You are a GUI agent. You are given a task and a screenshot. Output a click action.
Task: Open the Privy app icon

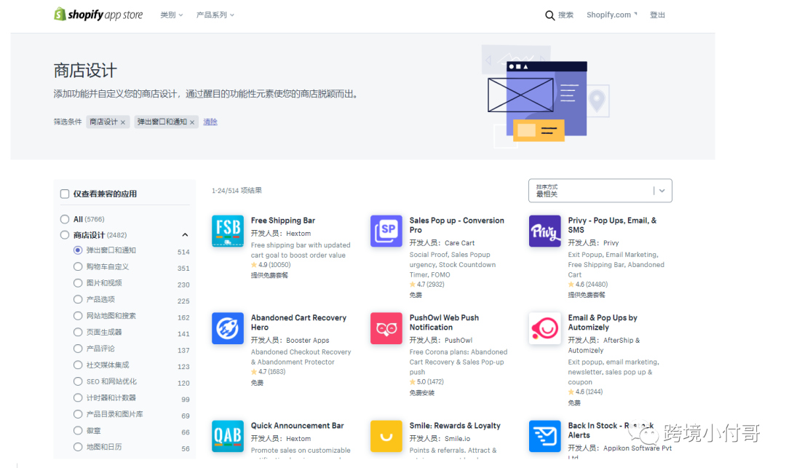coord(544,231)
